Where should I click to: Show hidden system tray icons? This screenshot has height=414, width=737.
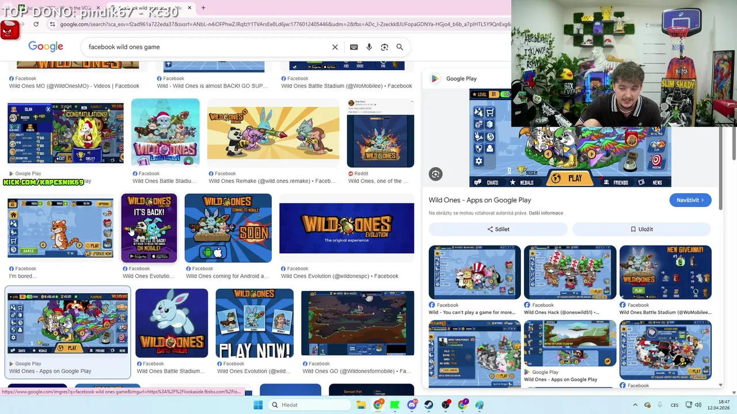[x=635, y=405]
